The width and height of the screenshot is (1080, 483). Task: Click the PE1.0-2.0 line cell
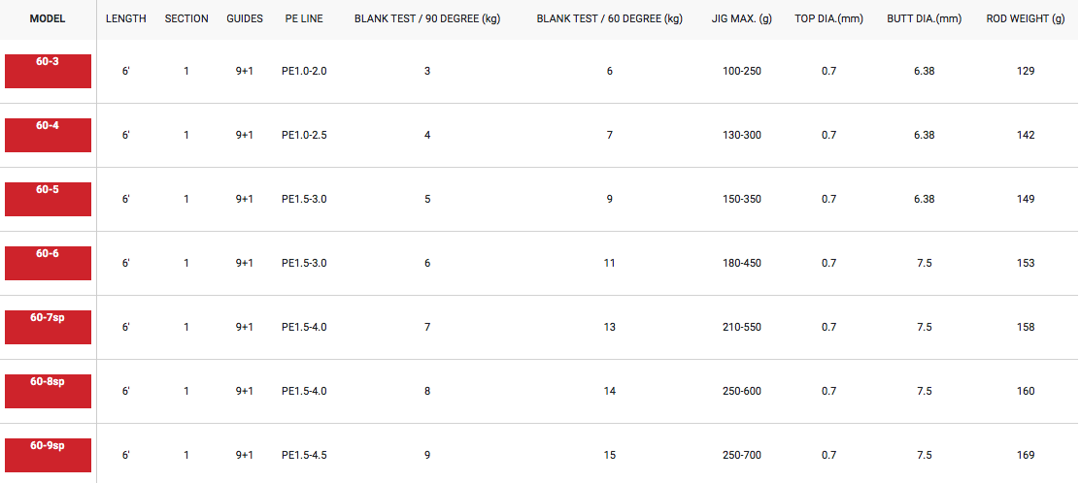(304, 71)
